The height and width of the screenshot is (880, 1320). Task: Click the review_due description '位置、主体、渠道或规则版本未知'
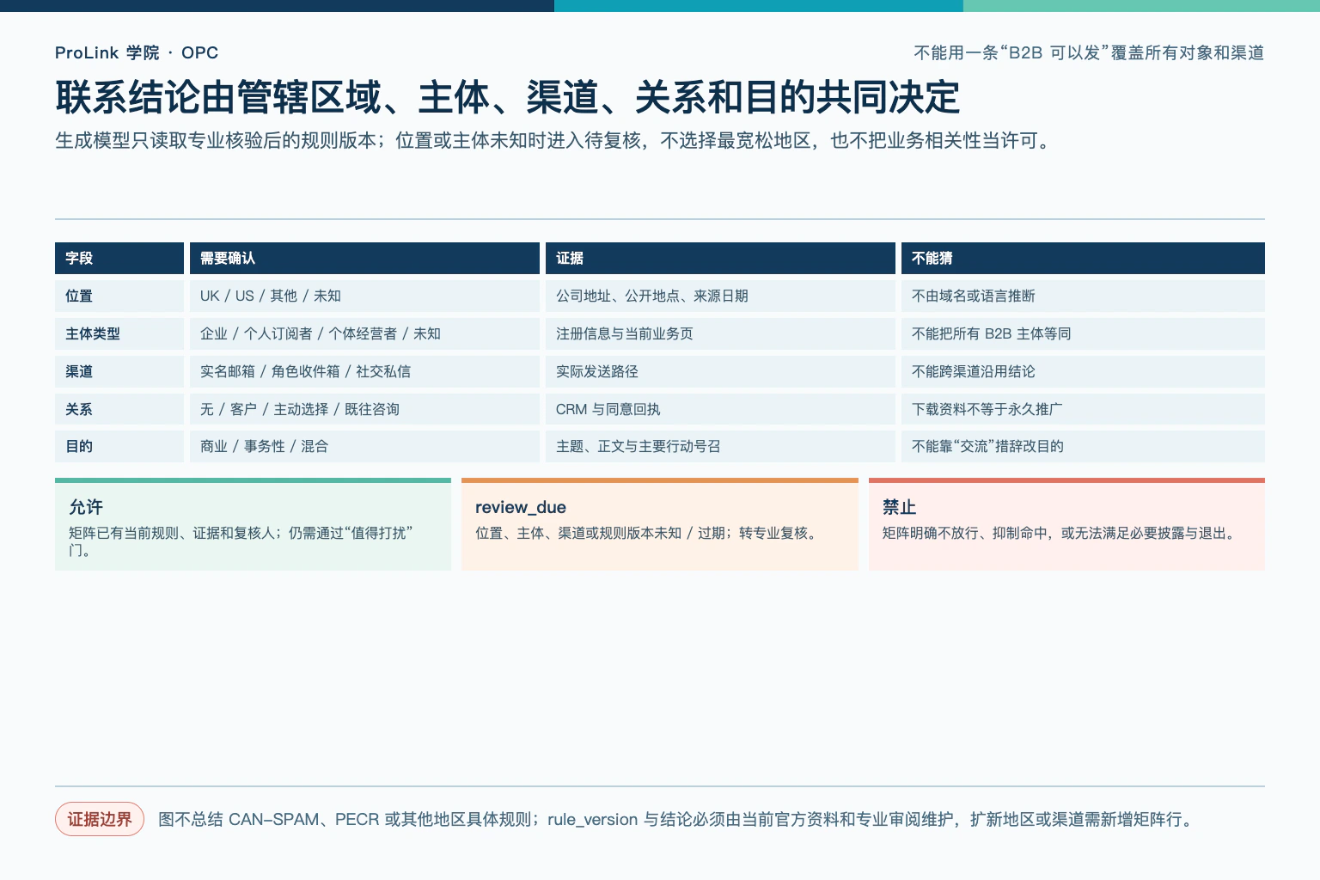click(647, 533)
